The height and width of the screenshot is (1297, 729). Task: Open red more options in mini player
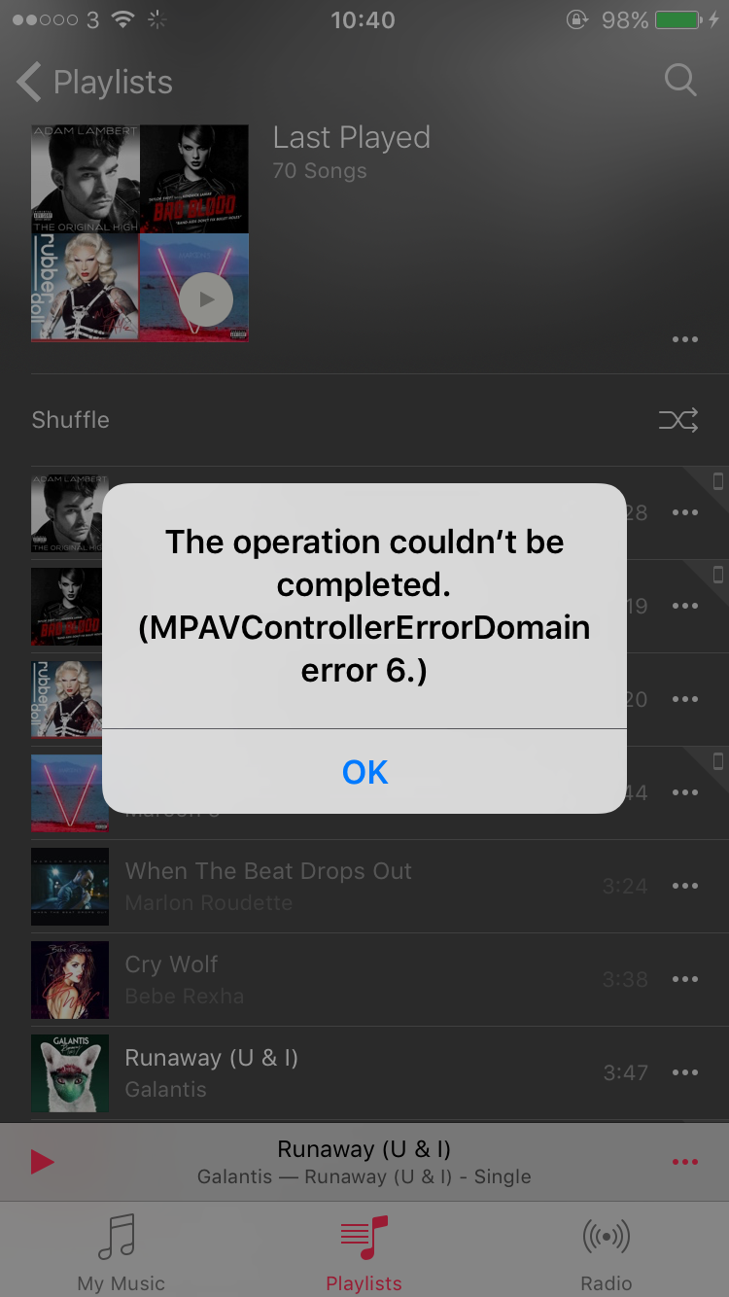tap(684, 1162)
